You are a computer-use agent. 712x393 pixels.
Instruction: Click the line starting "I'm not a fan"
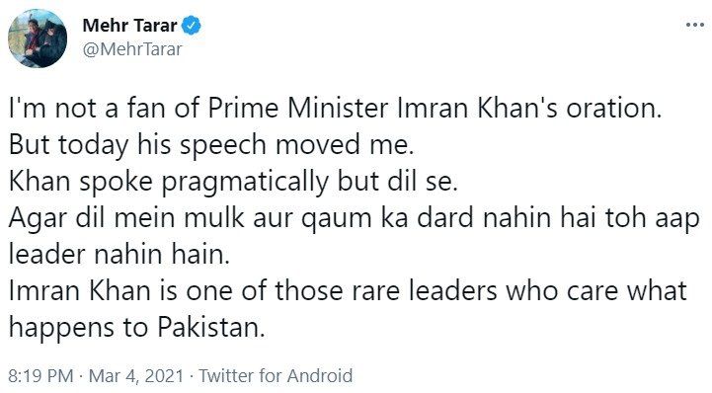tap(335, 109)
